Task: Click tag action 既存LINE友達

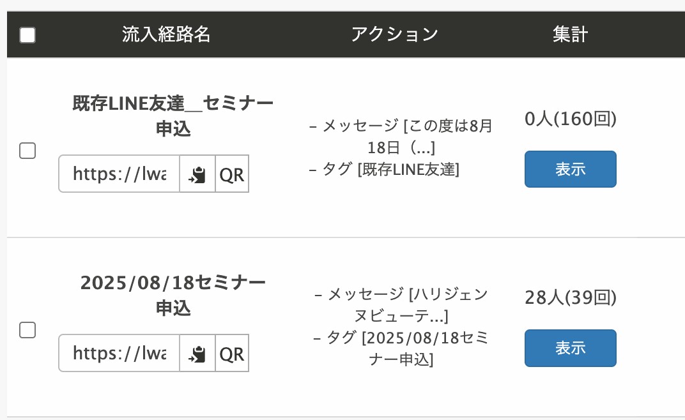Action: 385,169
